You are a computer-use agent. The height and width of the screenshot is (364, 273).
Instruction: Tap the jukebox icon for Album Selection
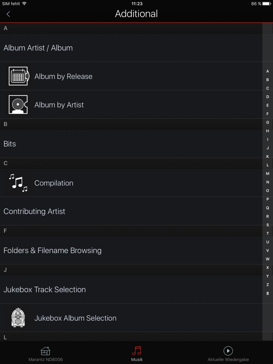(18, 318)
